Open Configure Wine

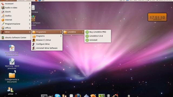pos(47,44)
